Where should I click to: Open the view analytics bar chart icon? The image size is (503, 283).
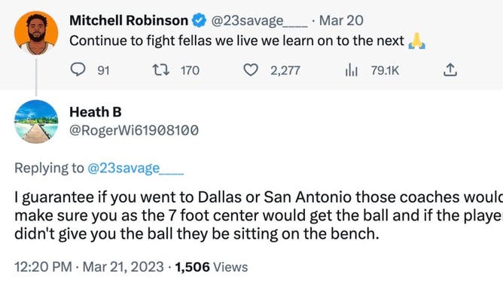tap(351, 70)
